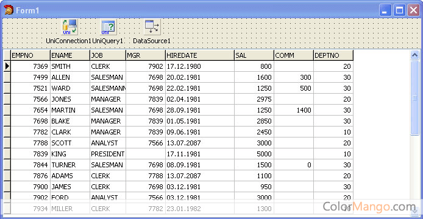Image resolution: width=423 pixels, height=219 pixels.
Task: Select the UniQuery1 component icon
Action: [x=108, y=27]
